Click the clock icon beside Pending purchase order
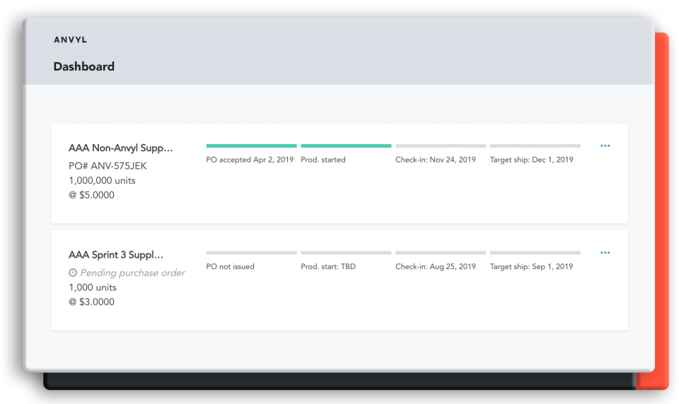This screenshot has height=404, width=679. (x=73, y=273)
